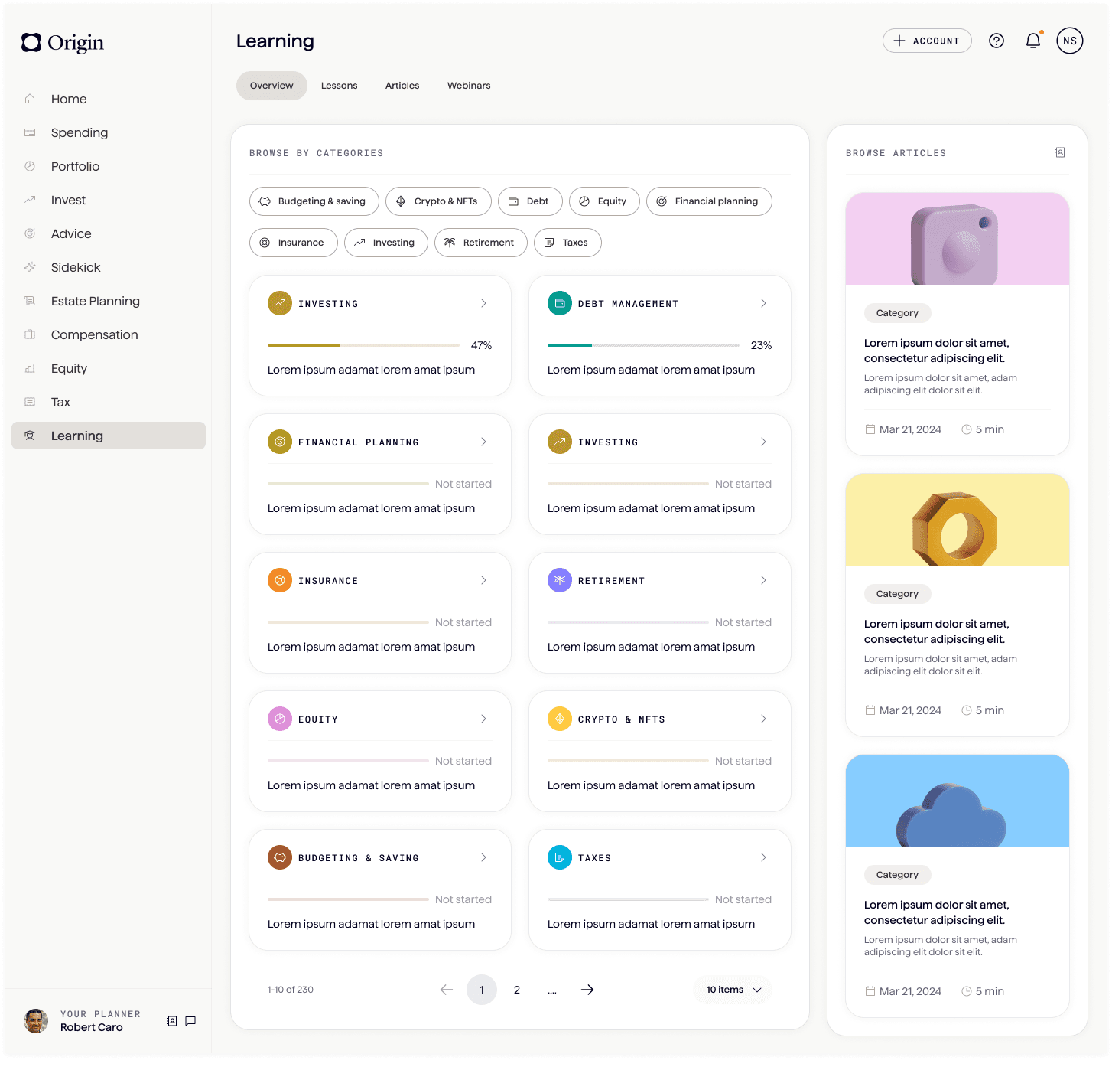Click pagination ellipsis for more pages
The image size is (1112, 1067).
pyautogui.click(x=552, y=990)
